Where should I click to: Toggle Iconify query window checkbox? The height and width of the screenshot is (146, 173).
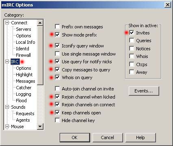click(x=57, y=46)
